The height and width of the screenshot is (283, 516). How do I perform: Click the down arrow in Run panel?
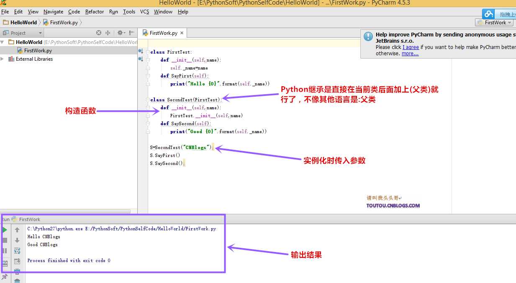pyautogui.click(x=17, y=240)
